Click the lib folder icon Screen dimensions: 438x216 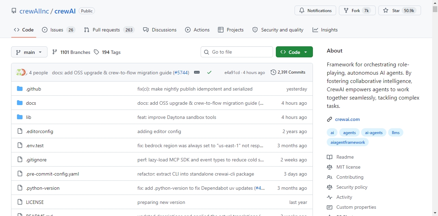coord(20,117)
